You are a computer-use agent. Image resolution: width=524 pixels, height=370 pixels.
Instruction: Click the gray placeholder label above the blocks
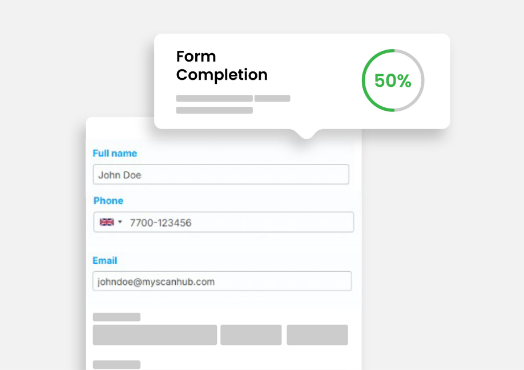tap(116, 317)
